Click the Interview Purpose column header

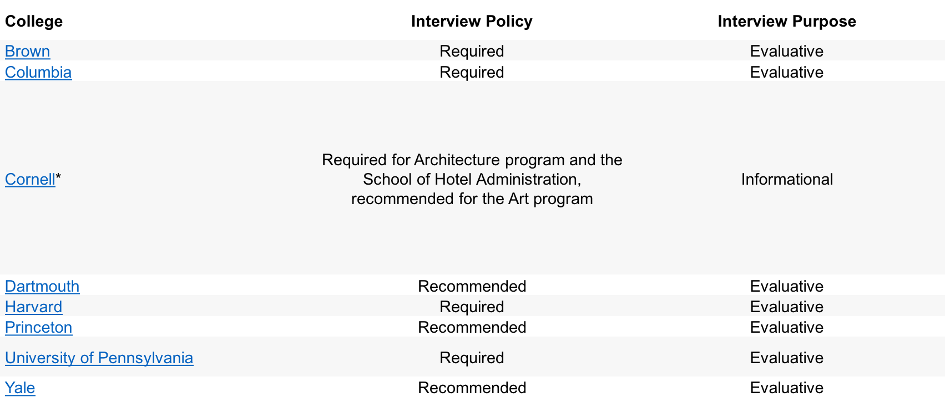click(786, 21)
